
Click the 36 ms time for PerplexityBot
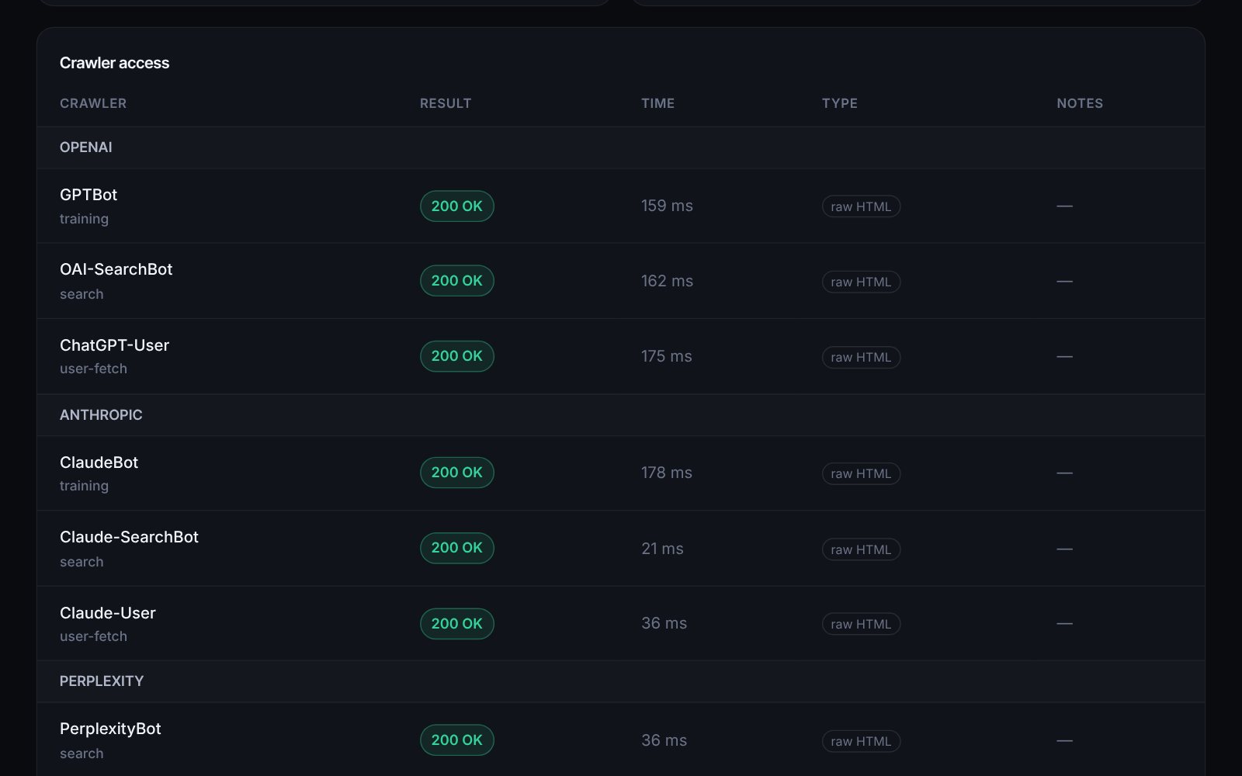(664, 740)
